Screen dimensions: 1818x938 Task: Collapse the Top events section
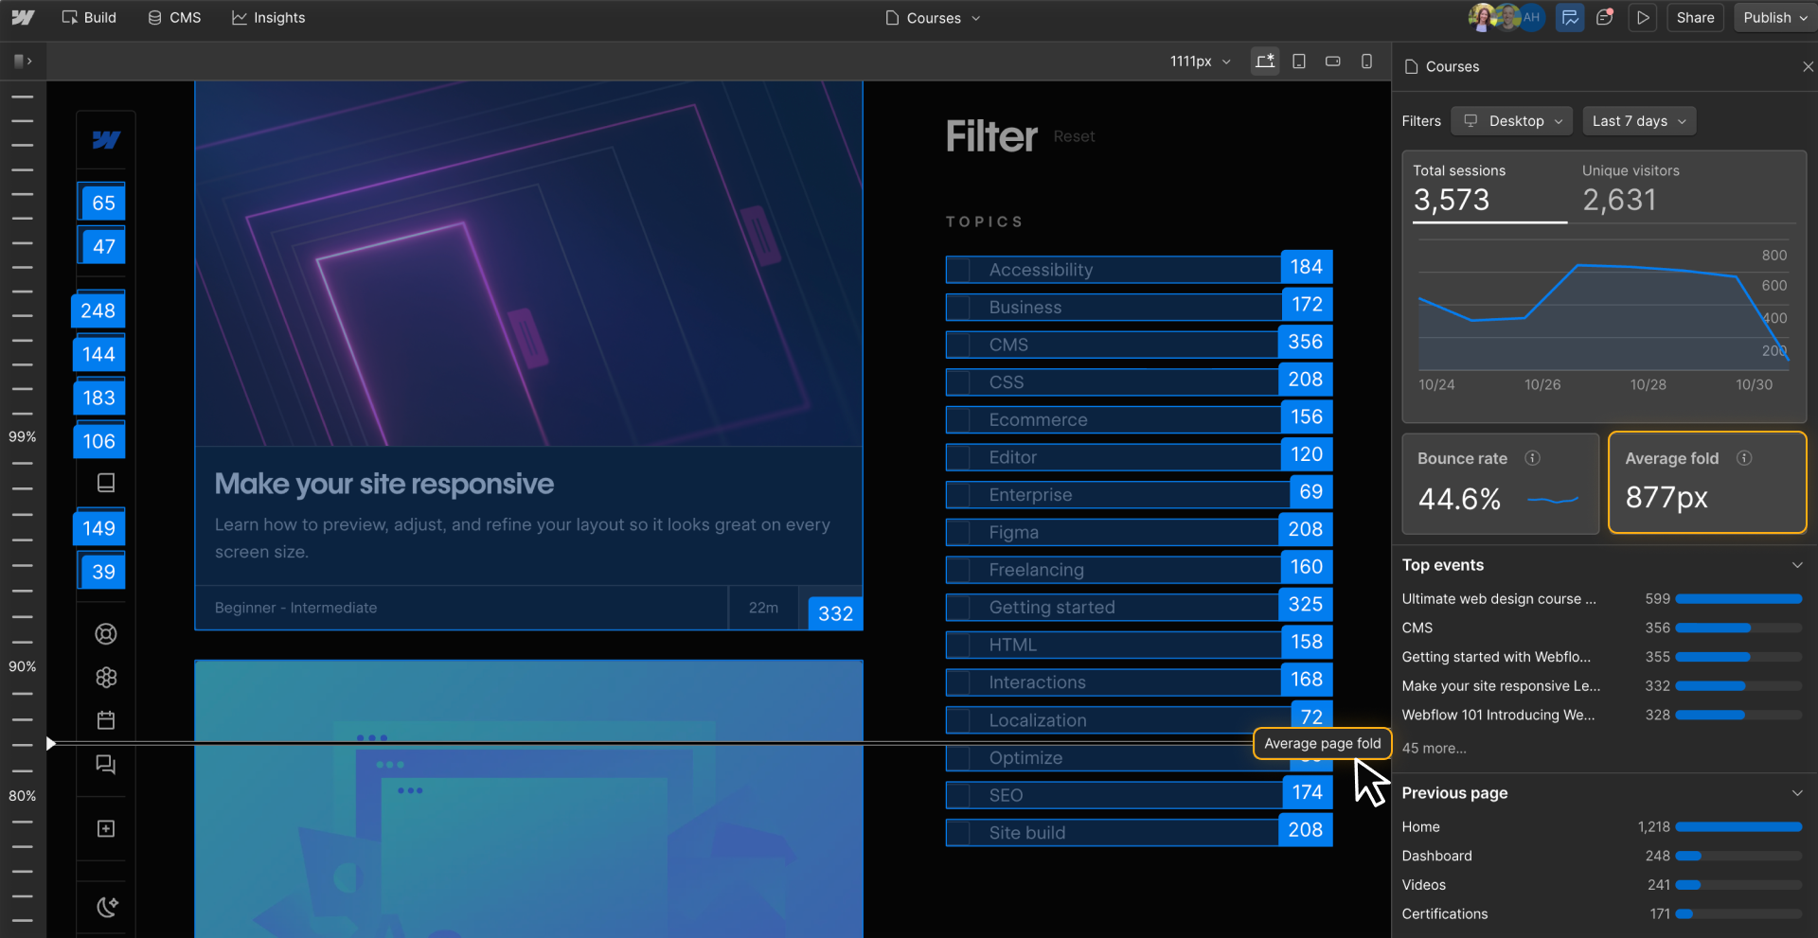[1798, 564]
